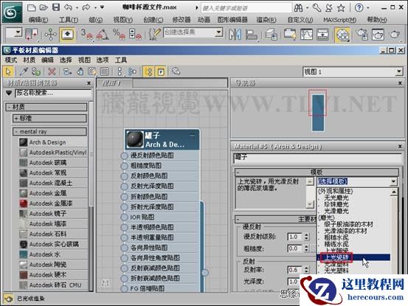Open the 视图 1 dropdown
This screenshot has width=408, height=306.
click(399, 72)
